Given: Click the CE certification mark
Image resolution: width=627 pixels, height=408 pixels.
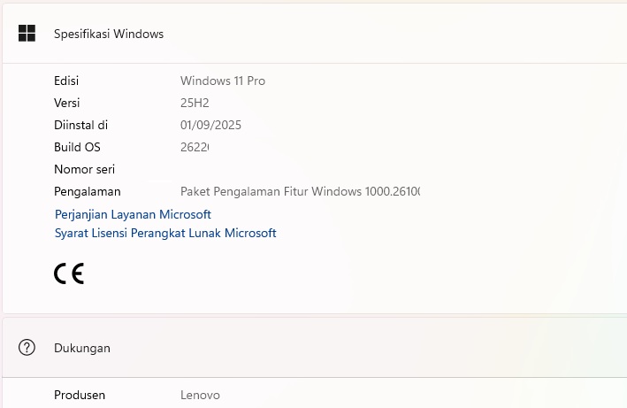Looking at the screenshot, I should [69, 273].
